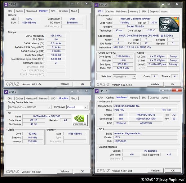The image size is (186, 183).
Task: Open About tab in the CPU window
Action: pyautogui.click(x=164, y=11)
